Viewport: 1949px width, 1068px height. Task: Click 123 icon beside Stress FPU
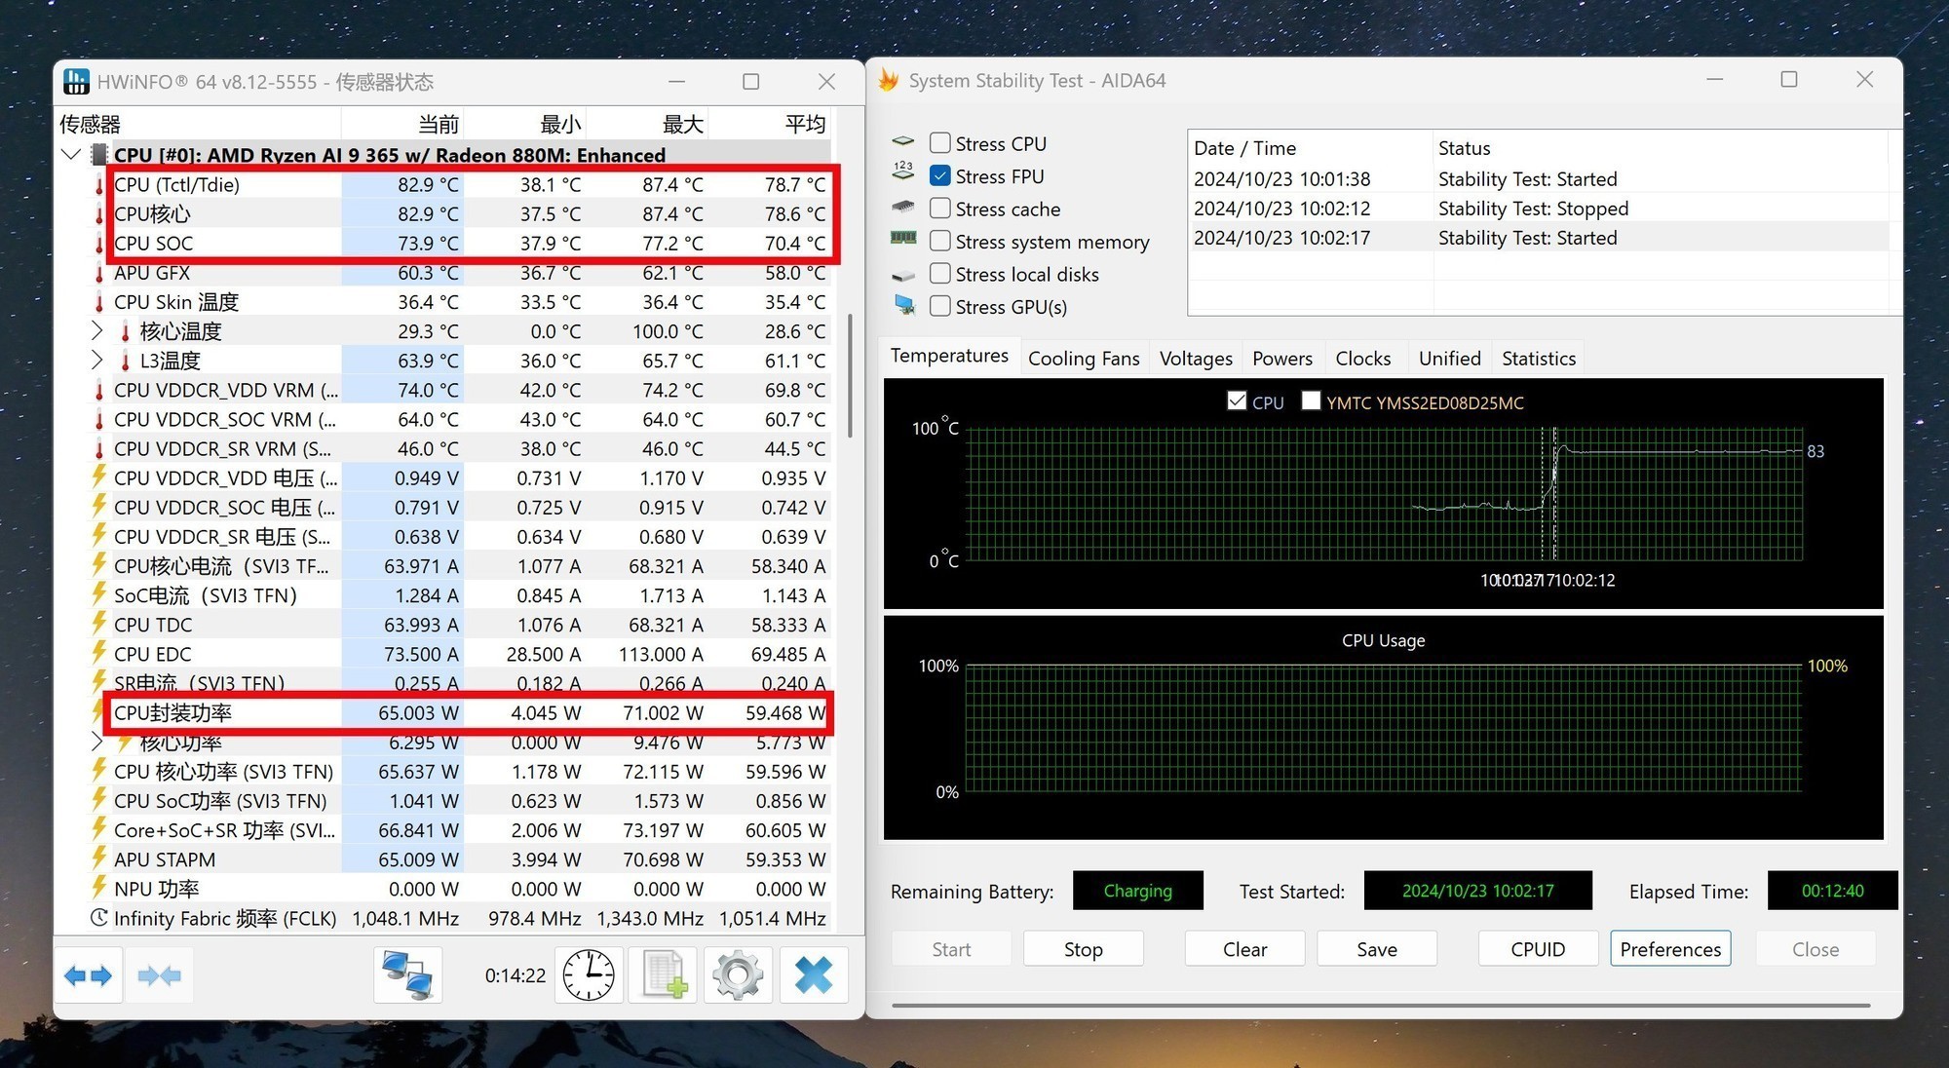pos(903,172)
